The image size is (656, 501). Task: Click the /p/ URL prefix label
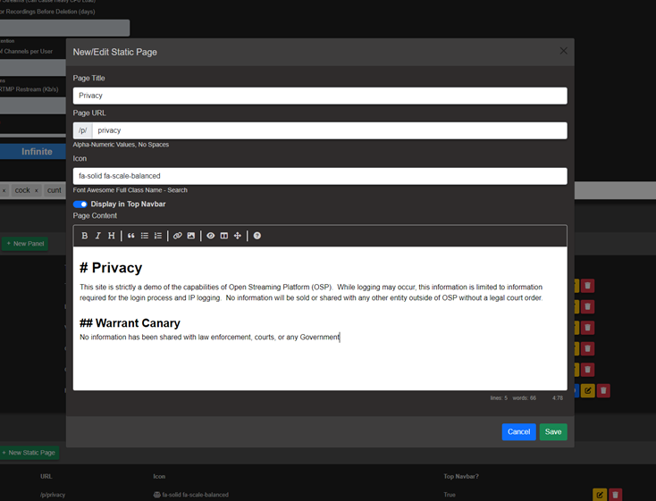click(x=83, y=130)
